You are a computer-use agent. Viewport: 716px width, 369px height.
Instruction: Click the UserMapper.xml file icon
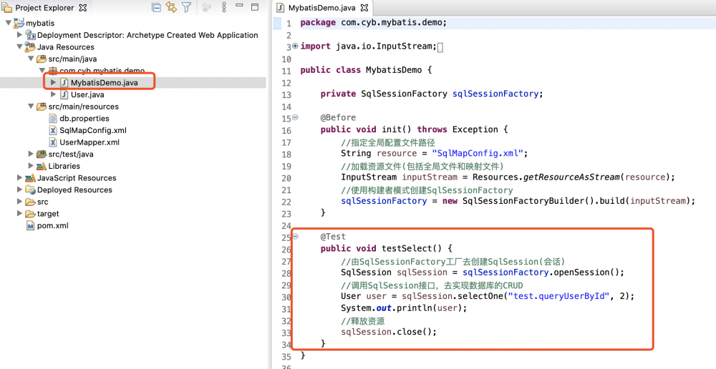click(x=53, y=142)
